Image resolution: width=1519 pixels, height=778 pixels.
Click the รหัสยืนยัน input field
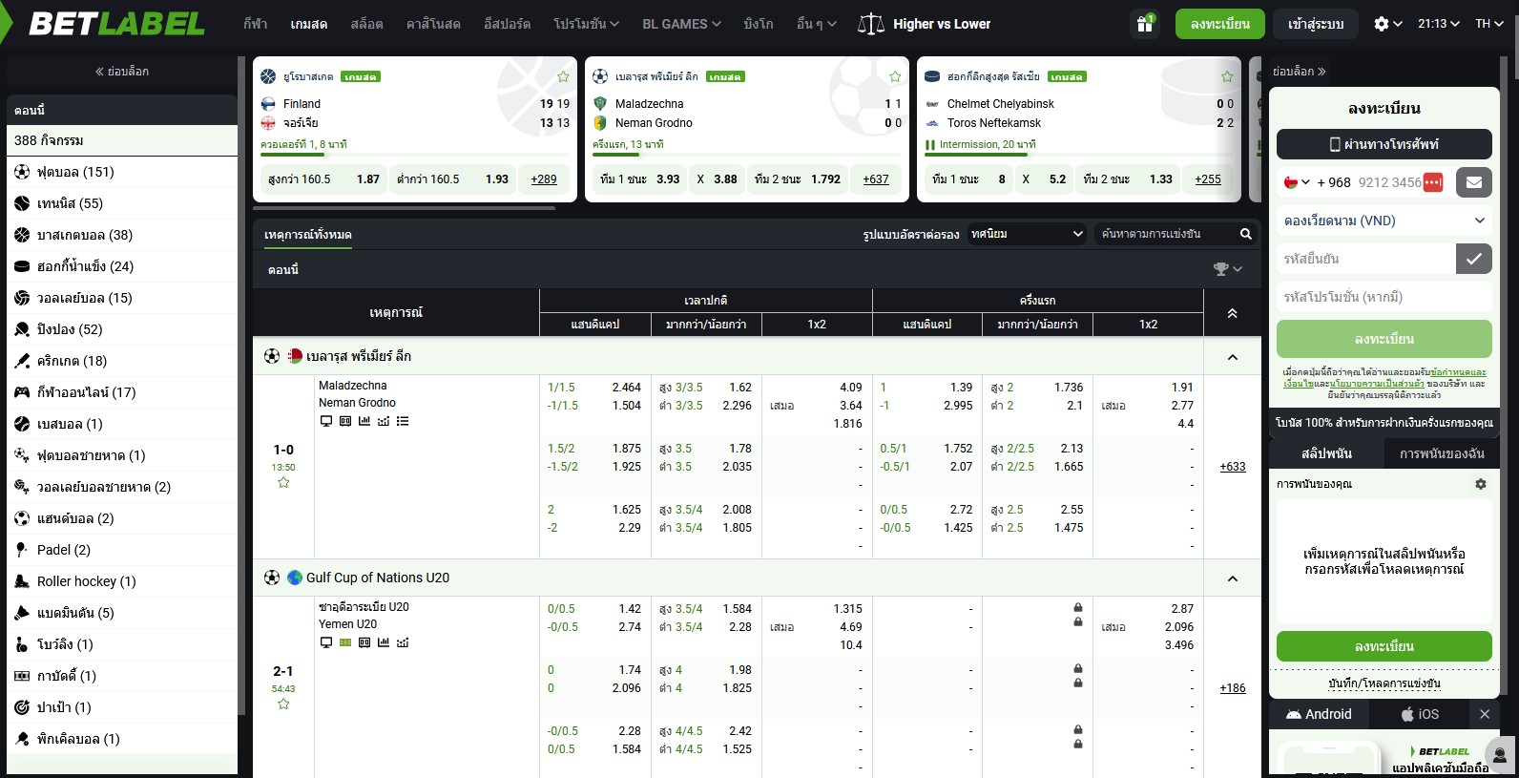click(1365, 259)
